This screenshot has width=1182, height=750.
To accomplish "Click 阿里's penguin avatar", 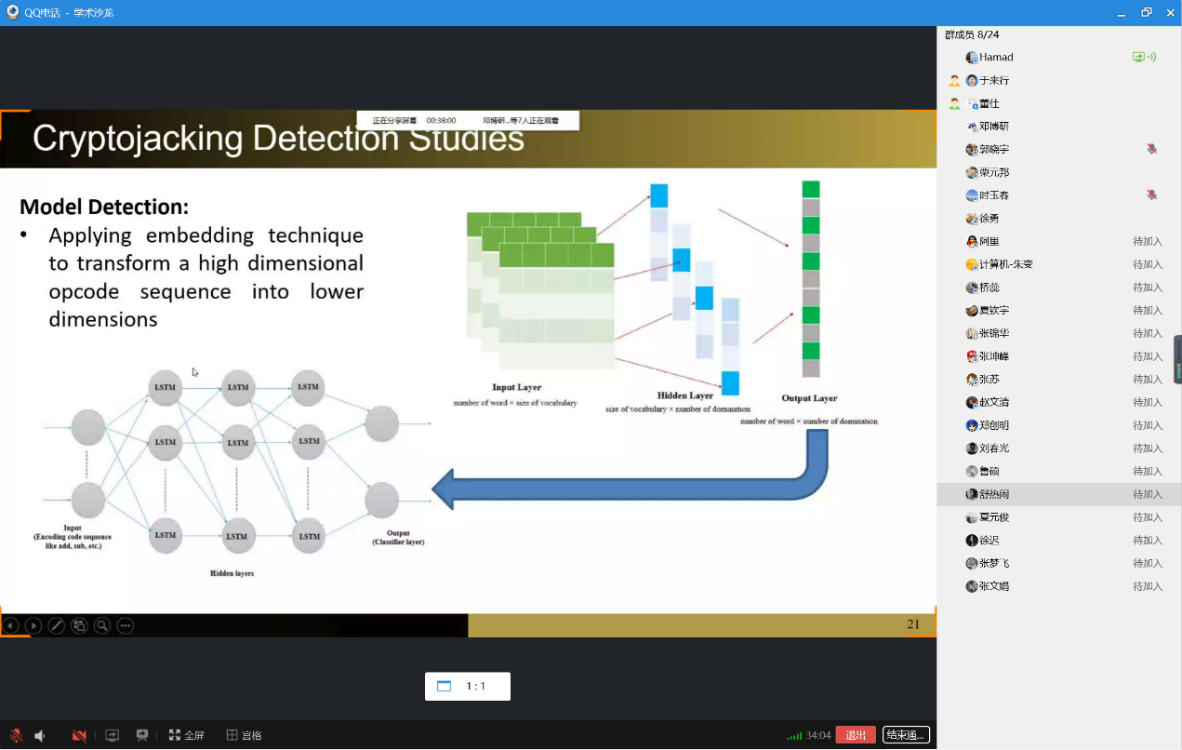I will (972, 241).
